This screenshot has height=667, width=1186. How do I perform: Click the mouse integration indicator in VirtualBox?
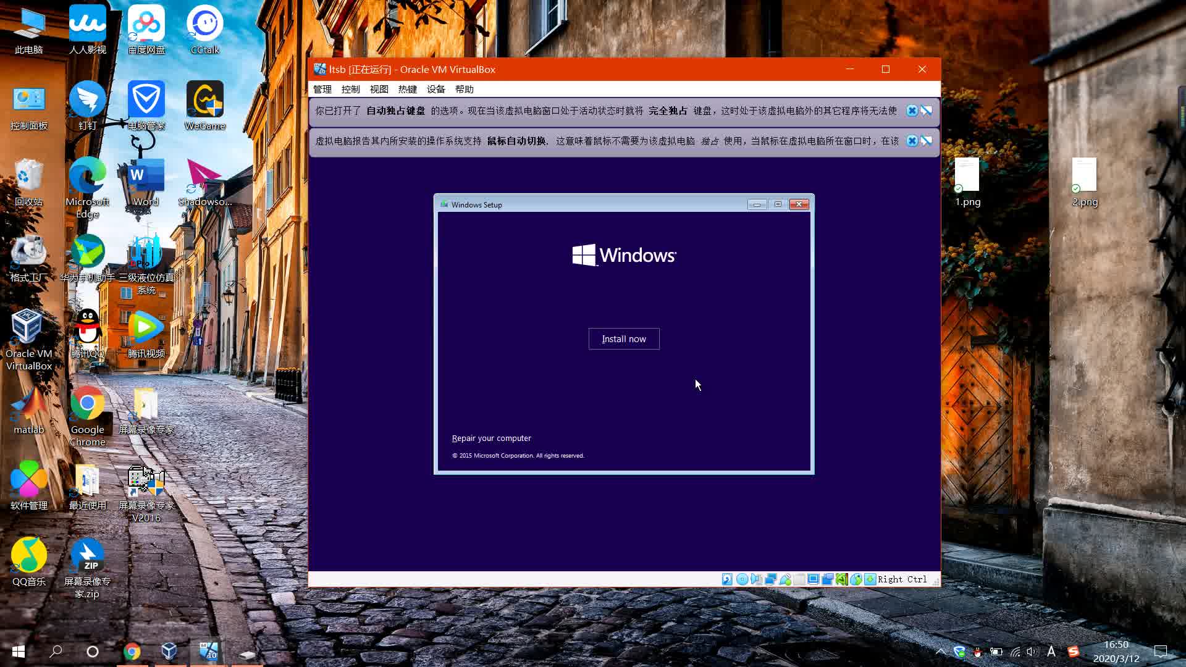coord(856,579)
